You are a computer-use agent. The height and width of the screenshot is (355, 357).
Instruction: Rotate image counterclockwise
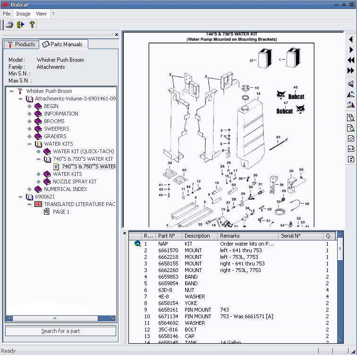point(351,94)
